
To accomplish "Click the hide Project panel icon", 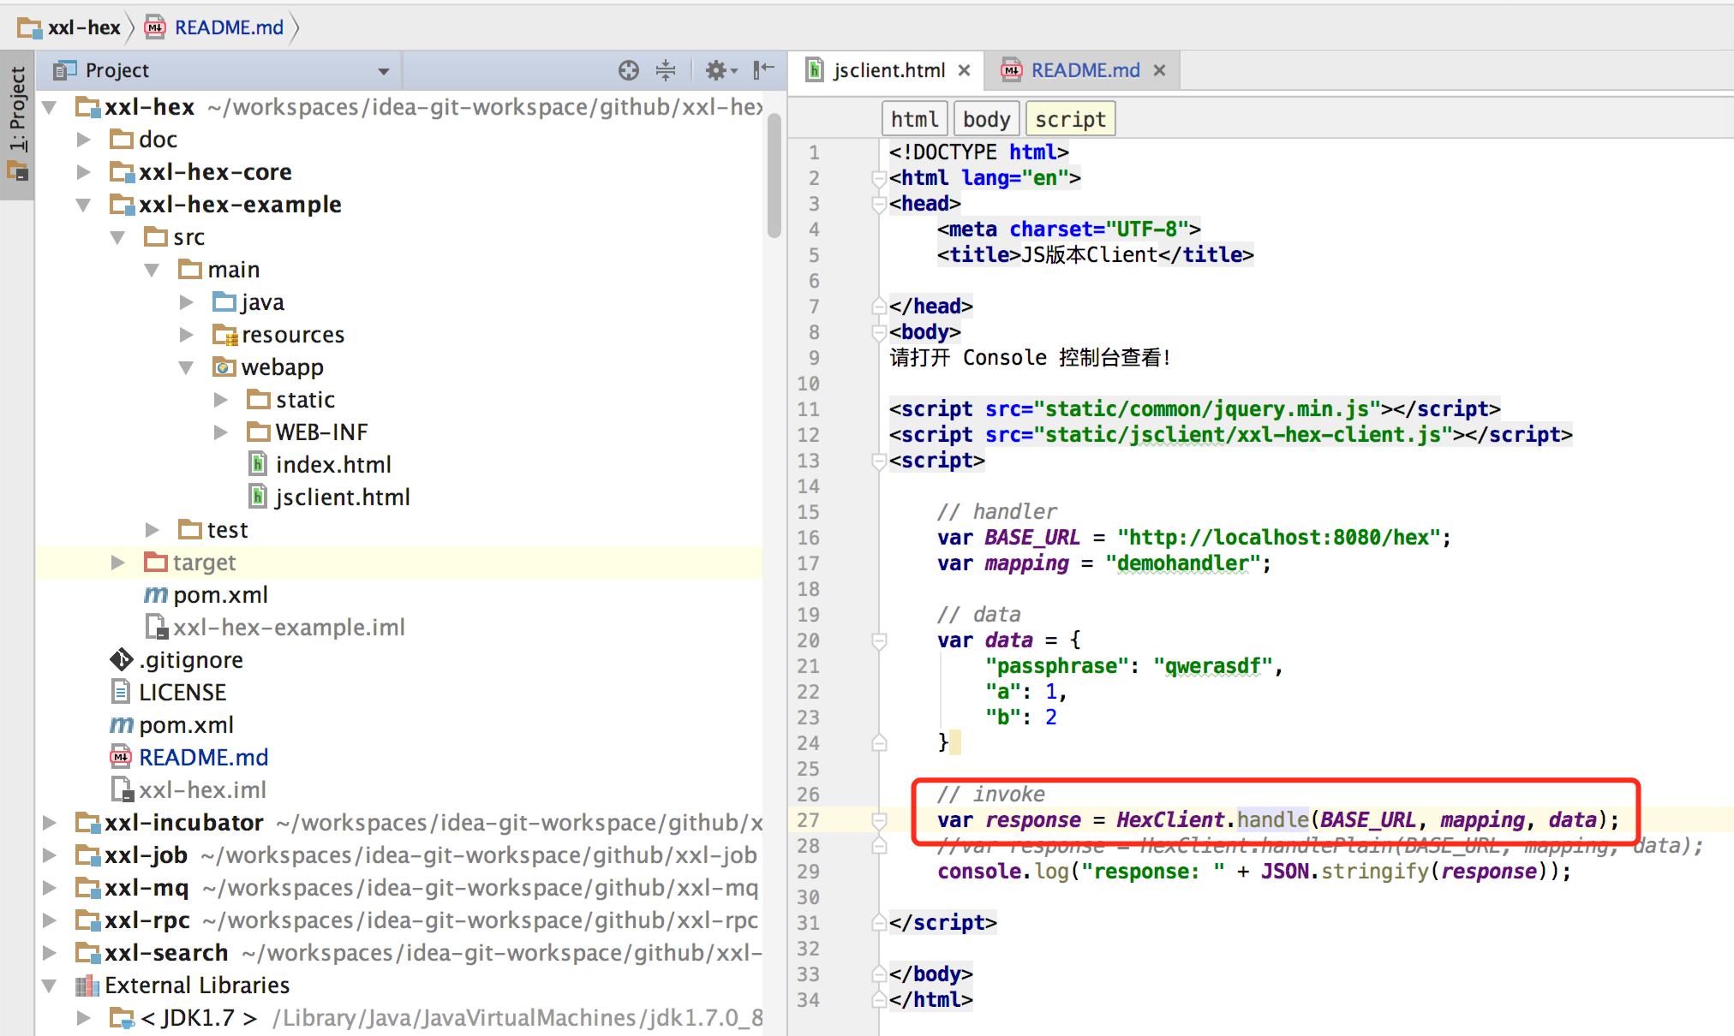I will pos(763,70).
